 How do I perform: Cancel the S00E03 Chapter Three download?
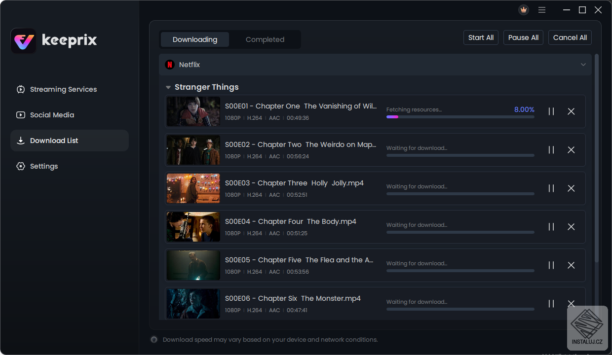click(x=571, y=188)
